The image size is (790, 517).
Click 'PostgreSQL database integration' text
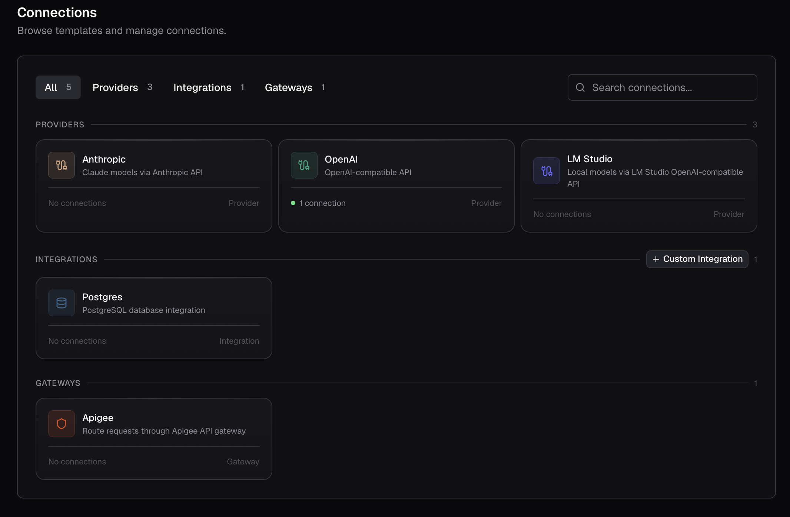(144, 310)
